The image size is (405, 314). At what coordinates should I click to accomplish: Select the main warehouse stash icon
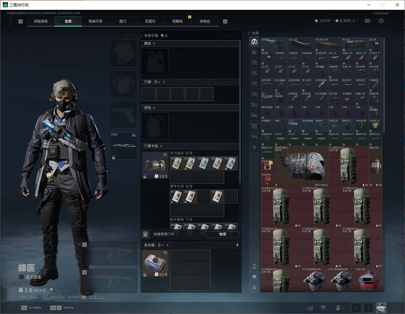tap(254, 42)
